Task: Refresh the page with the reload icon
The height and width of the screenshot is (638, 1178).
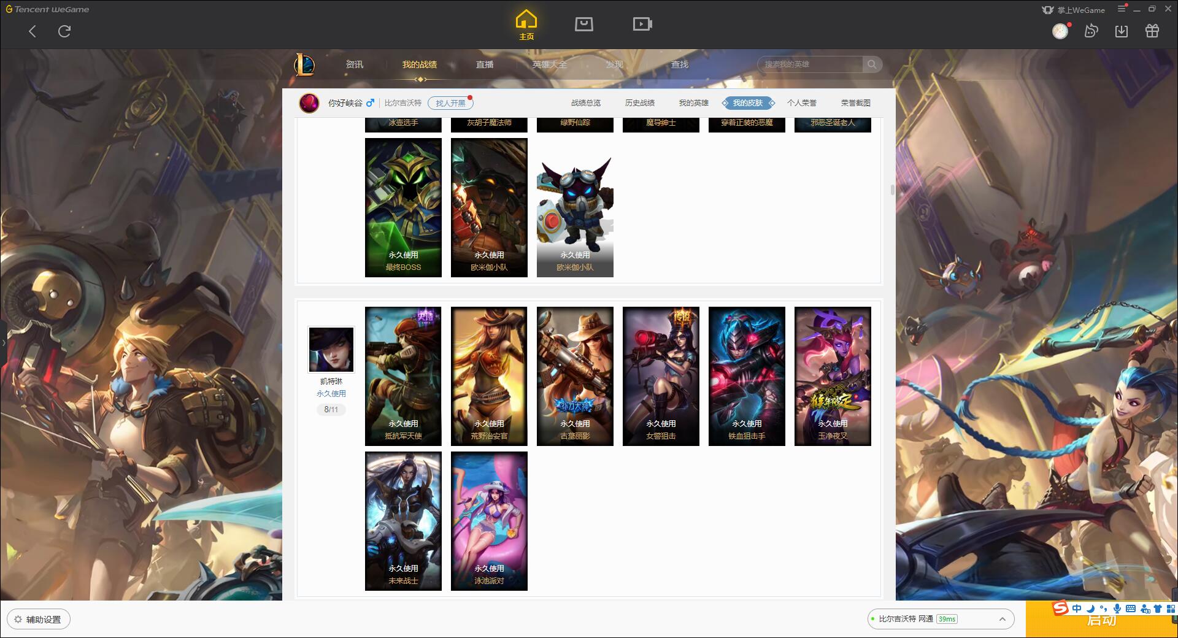Action: (64, 31)
